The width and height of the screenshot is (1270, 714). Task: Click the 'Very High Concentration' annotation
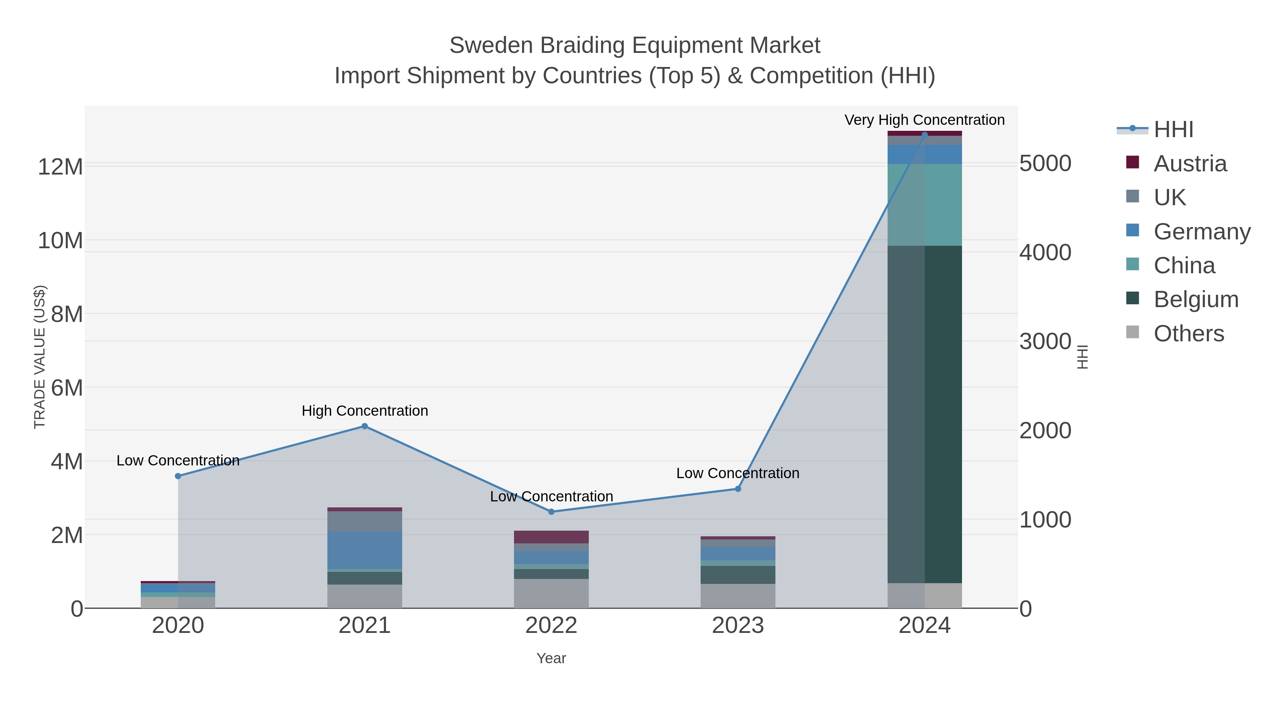(924, 120)
